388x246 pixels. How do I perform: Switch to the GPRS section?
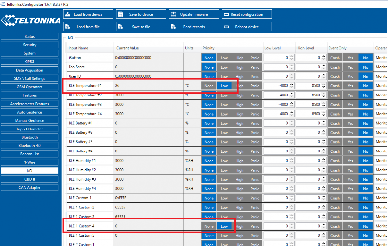[29, 61]
